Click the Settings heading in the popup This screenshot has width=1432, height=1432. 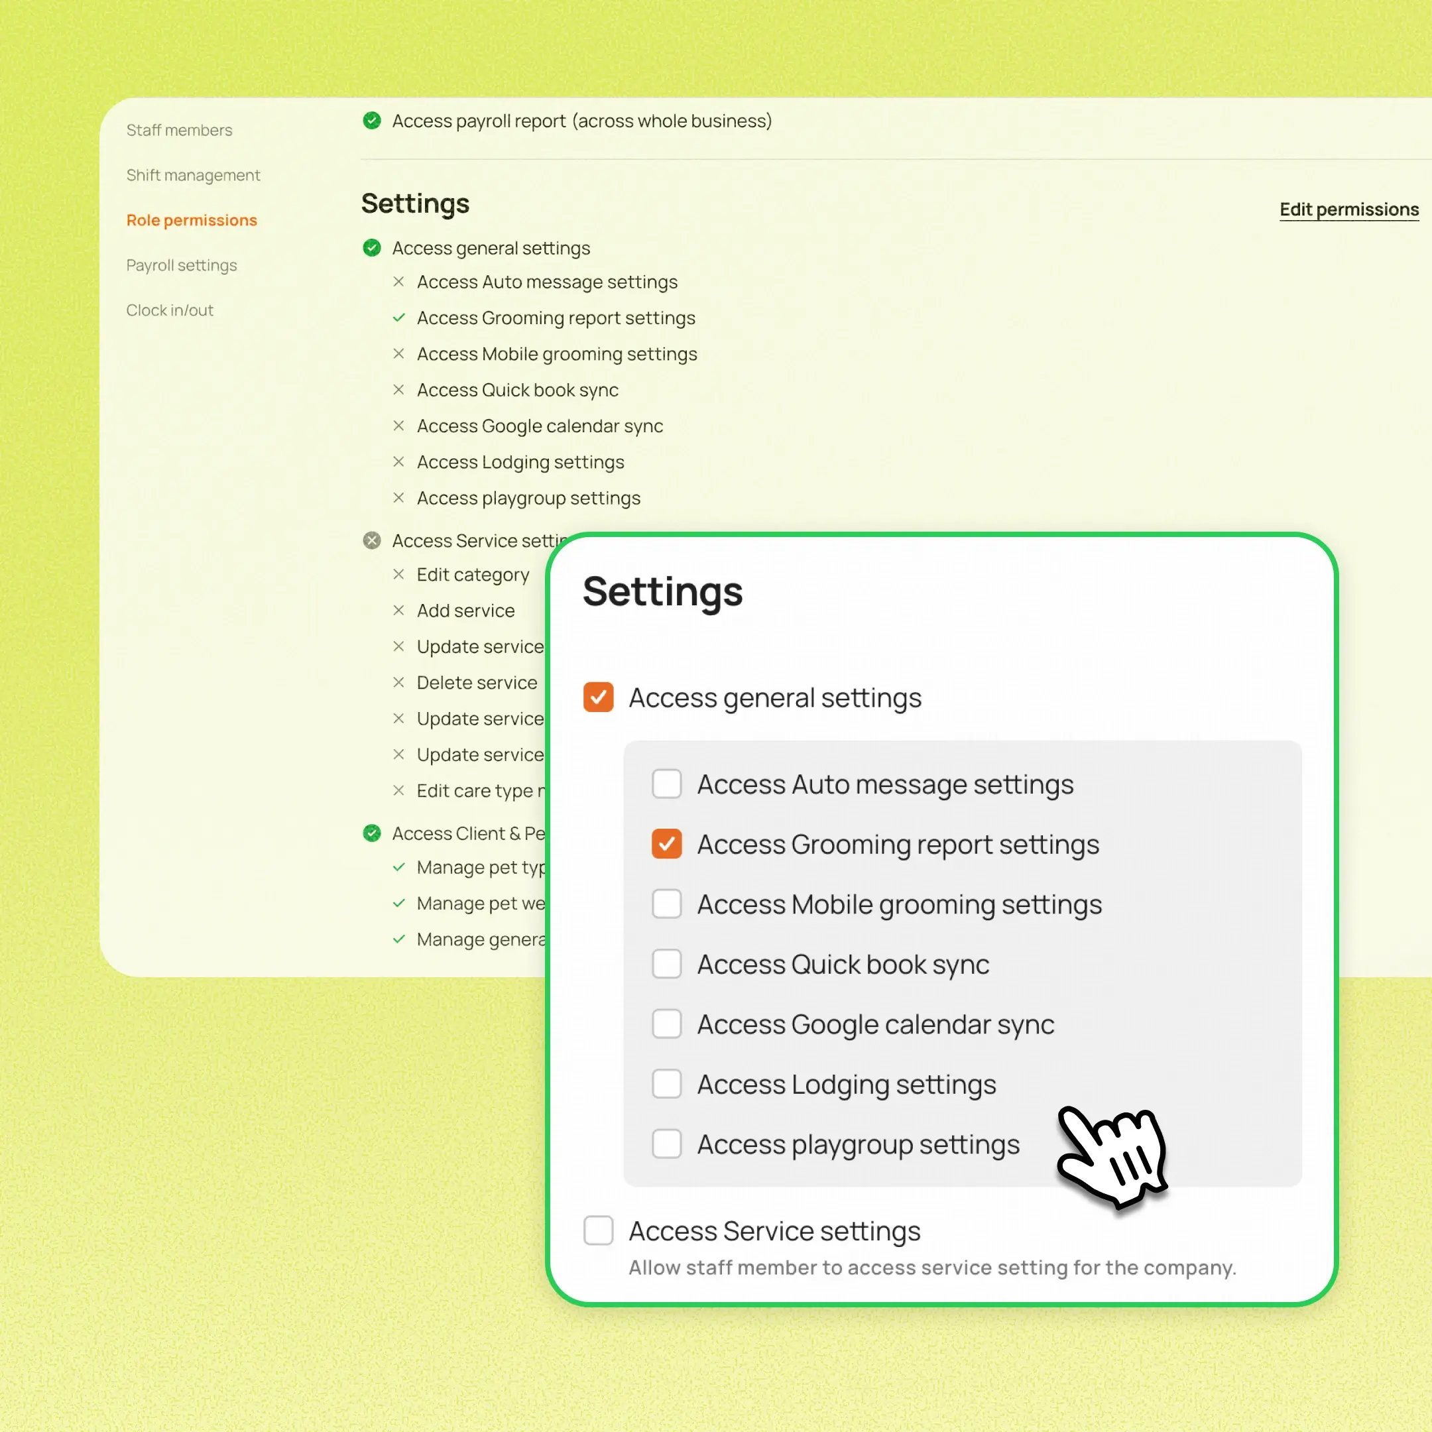[x=663, y=591]
